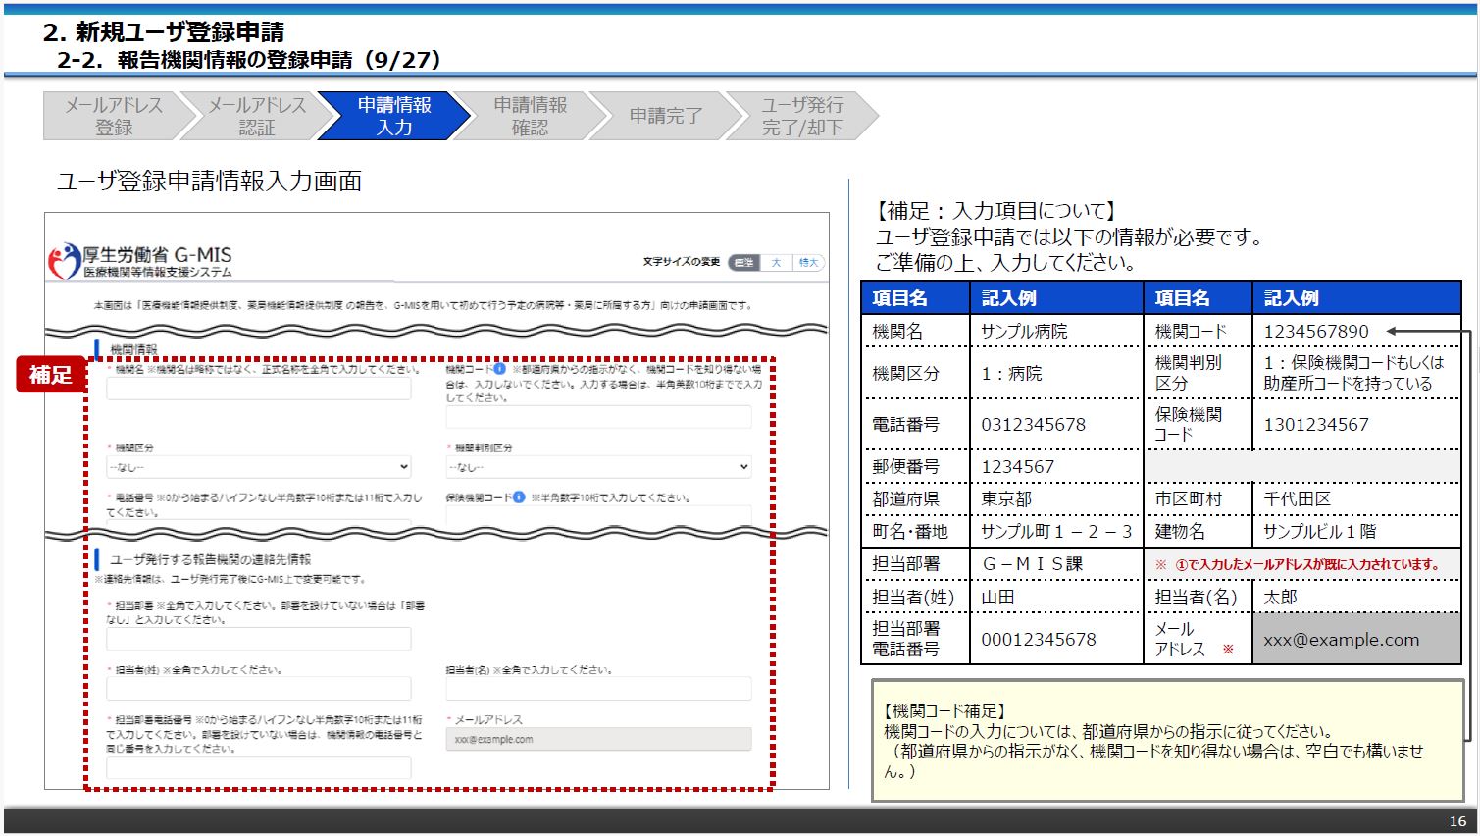
Task: Click table cell xxx@example.com
Action: [1356, 639]
